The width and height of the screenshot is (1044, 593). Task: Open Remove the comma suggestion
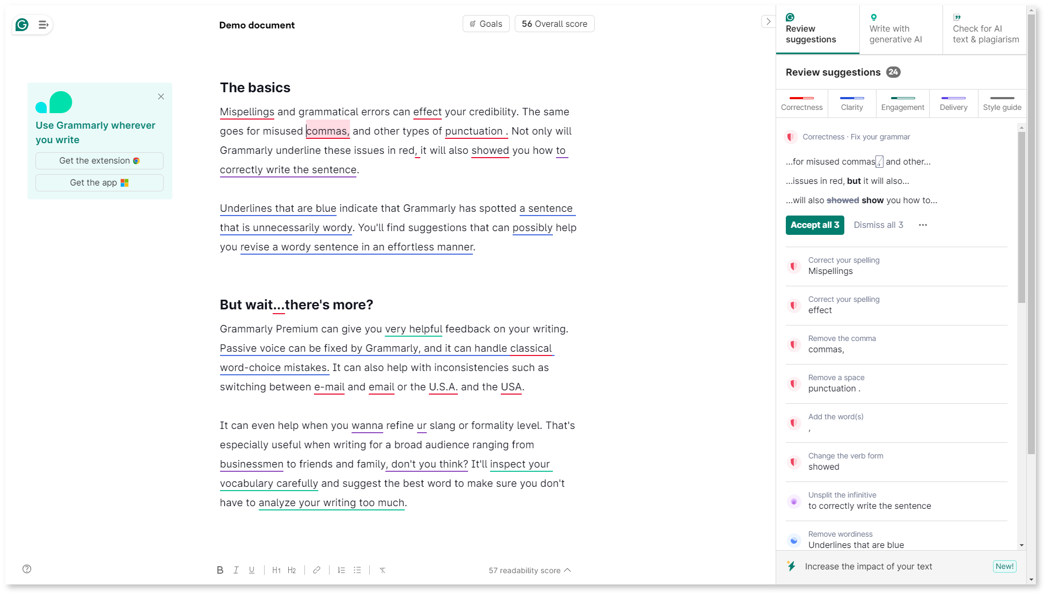point(896,345)
